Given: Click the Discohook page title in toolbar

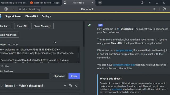Looking at the screenshot, I should [x=87, y=9].
